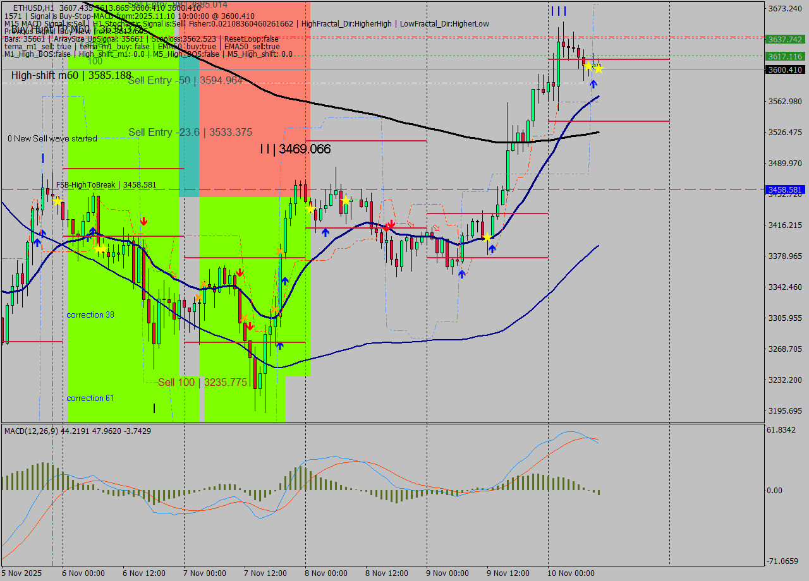Click the 'Sell 100 | 3235.775' label
Image resolution: width=809 pixels, height=581 pixels.
pos(202,382)
